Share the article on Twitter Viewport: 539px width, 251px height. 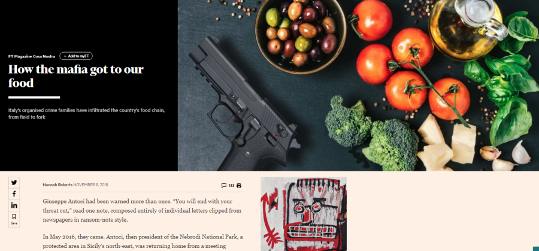point(14,183)
